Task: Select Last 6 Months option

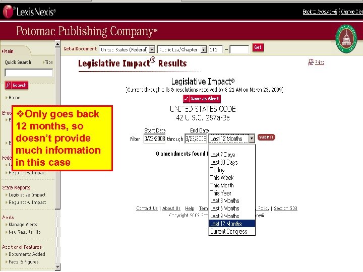Action: [x=232, y=208]
